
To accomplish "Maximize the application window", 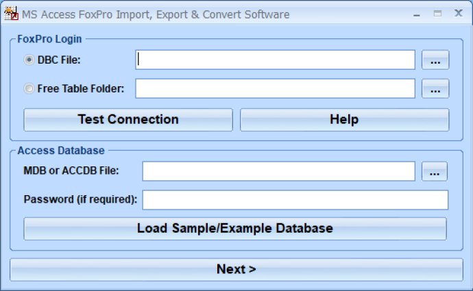I will coord(437,14).
